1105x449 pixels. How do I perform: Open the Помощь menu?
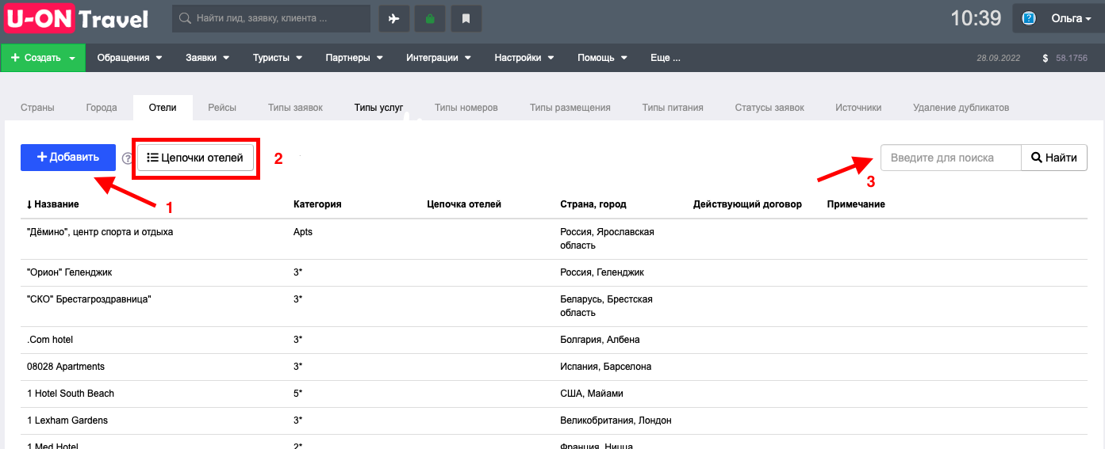[x=602, y=58]
